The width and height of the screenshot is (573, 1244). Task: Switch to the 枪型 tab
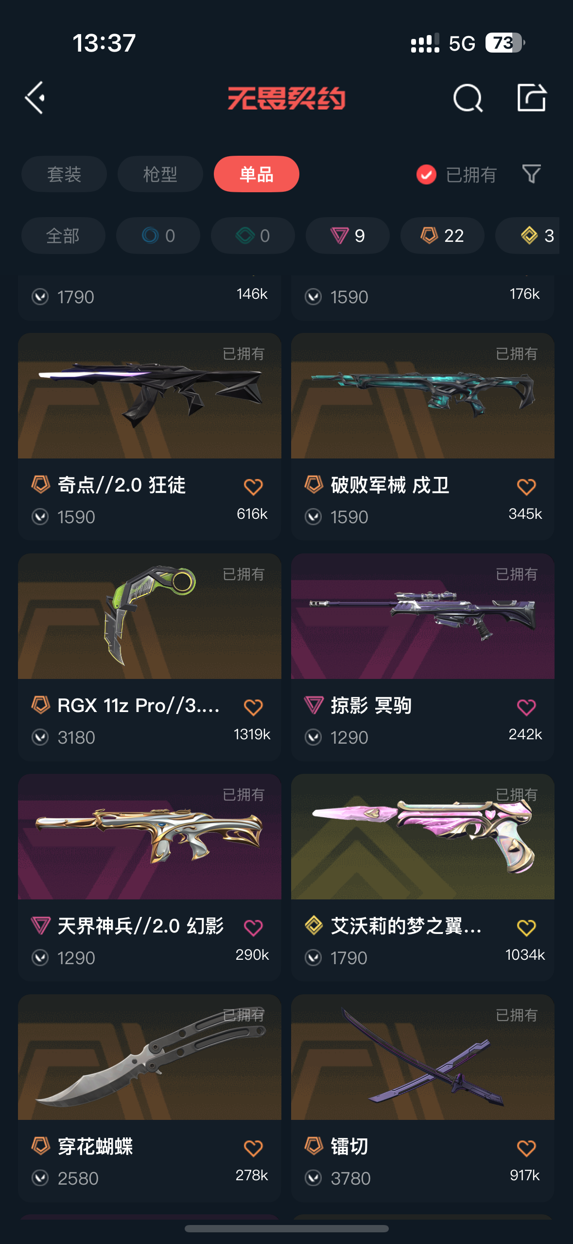pos(160,174)
